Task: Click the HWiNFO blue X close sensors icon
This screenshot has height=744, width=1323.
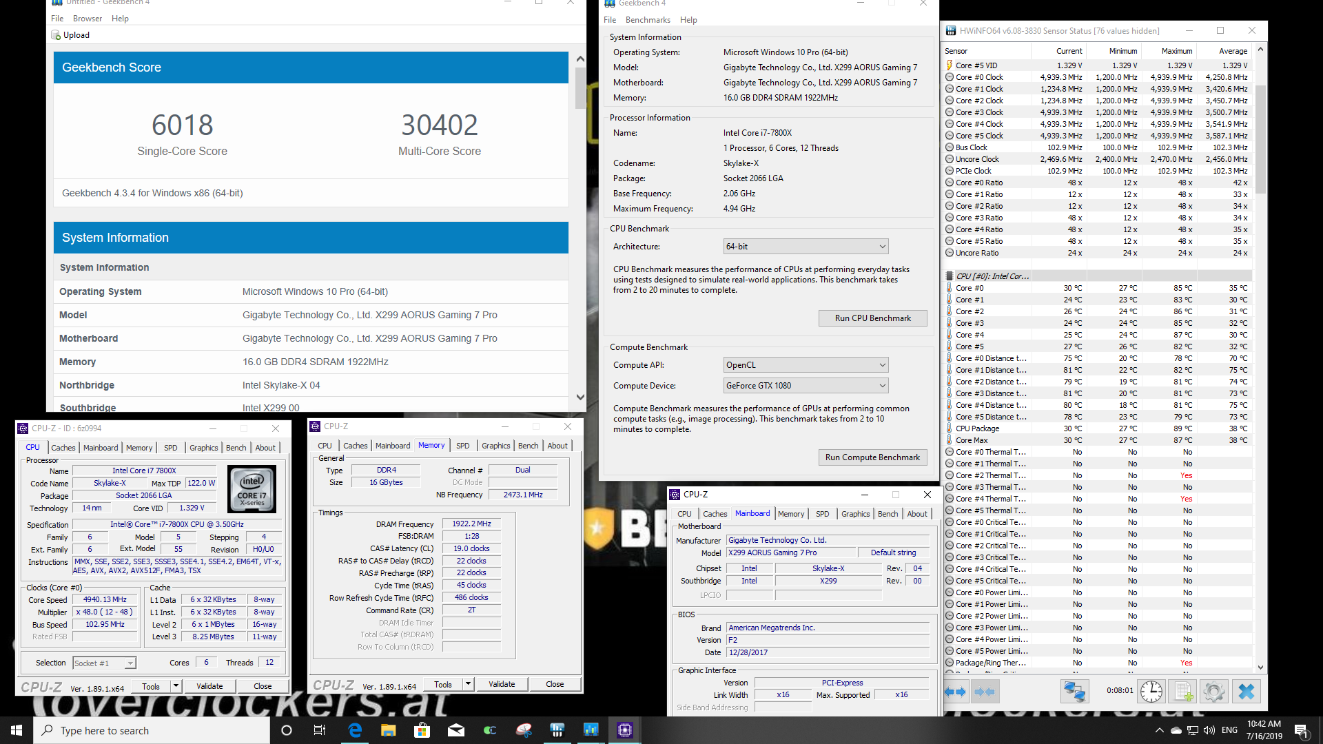Action: (x=1247, y=692)
